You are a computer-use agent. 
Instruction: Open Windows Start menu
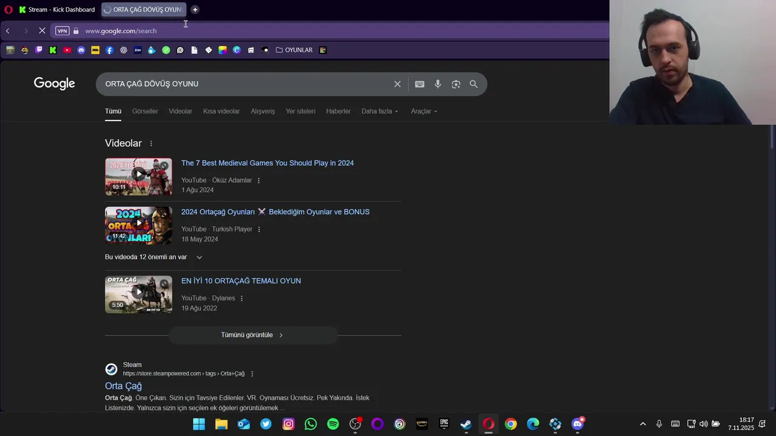coord(199,424)
